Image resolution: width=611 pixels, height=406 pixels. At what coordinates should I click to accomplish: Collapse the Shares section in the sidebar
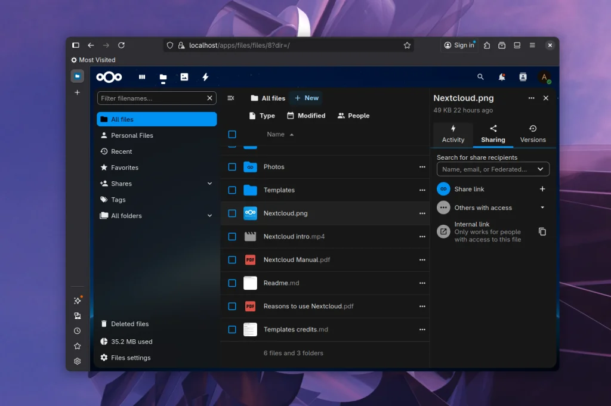[x=209, y=184]
